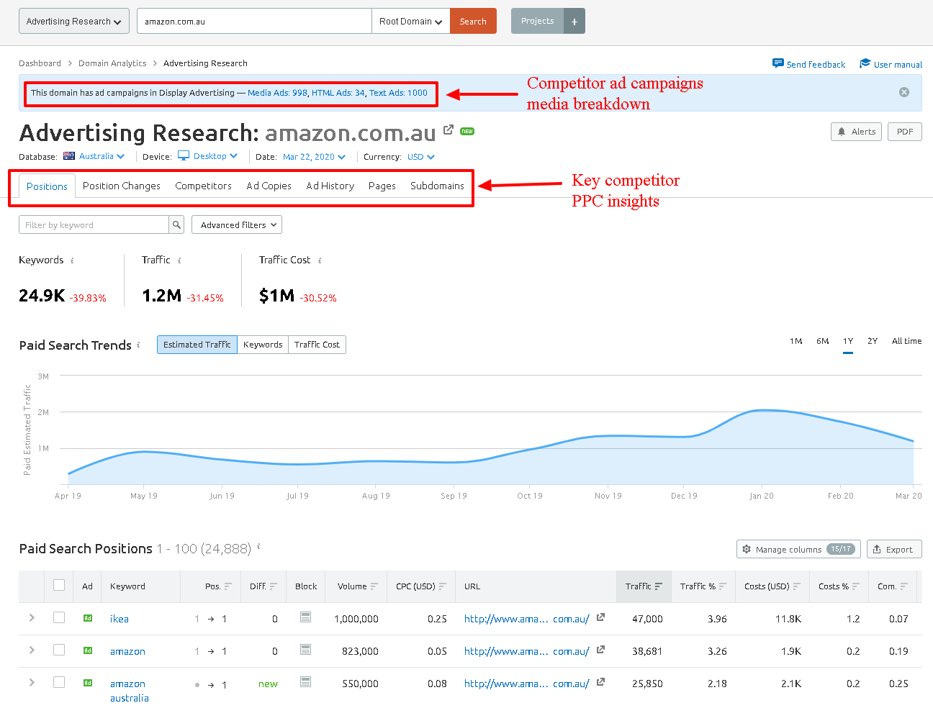Switch chart to Traffic Cost view

pyautogui.click(x=317, y=345)
